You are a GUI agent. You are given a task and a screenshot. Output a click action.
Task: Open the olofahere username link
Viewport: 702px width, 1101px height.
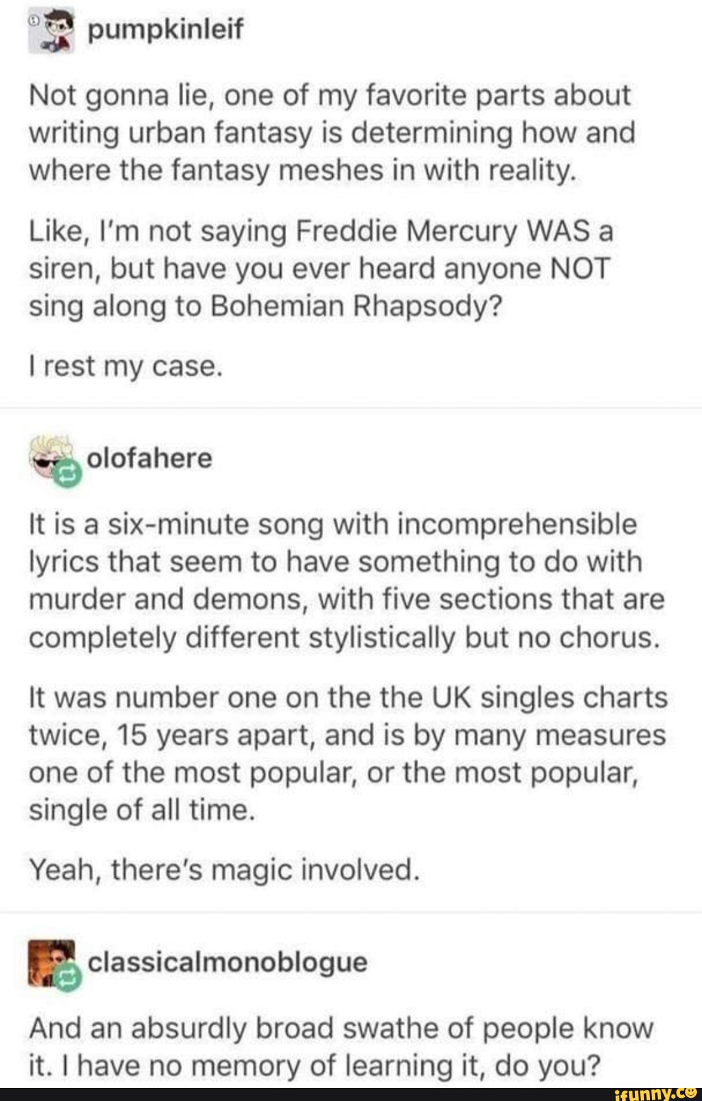point(149,458)
